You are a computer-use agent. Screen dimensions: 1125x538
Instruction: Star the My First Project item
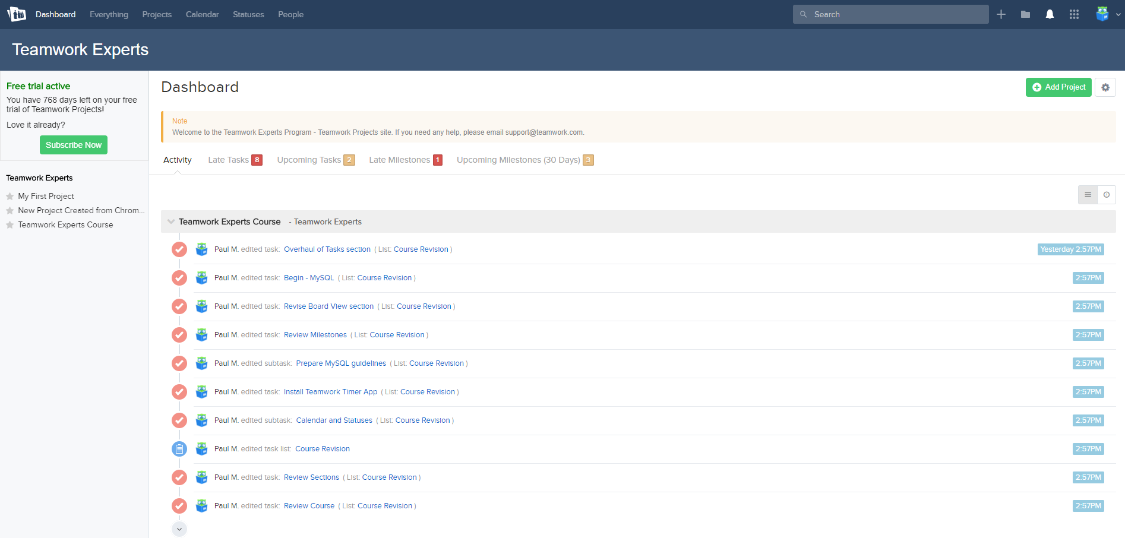10,197
